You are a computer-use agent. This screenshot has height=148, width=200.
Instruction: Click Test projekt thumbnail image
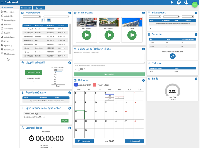(x=87, y=22)
